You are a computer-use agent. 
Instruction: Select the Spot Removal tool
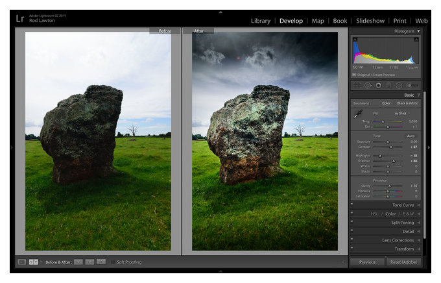pyautogui.click(x=368, y=85)
